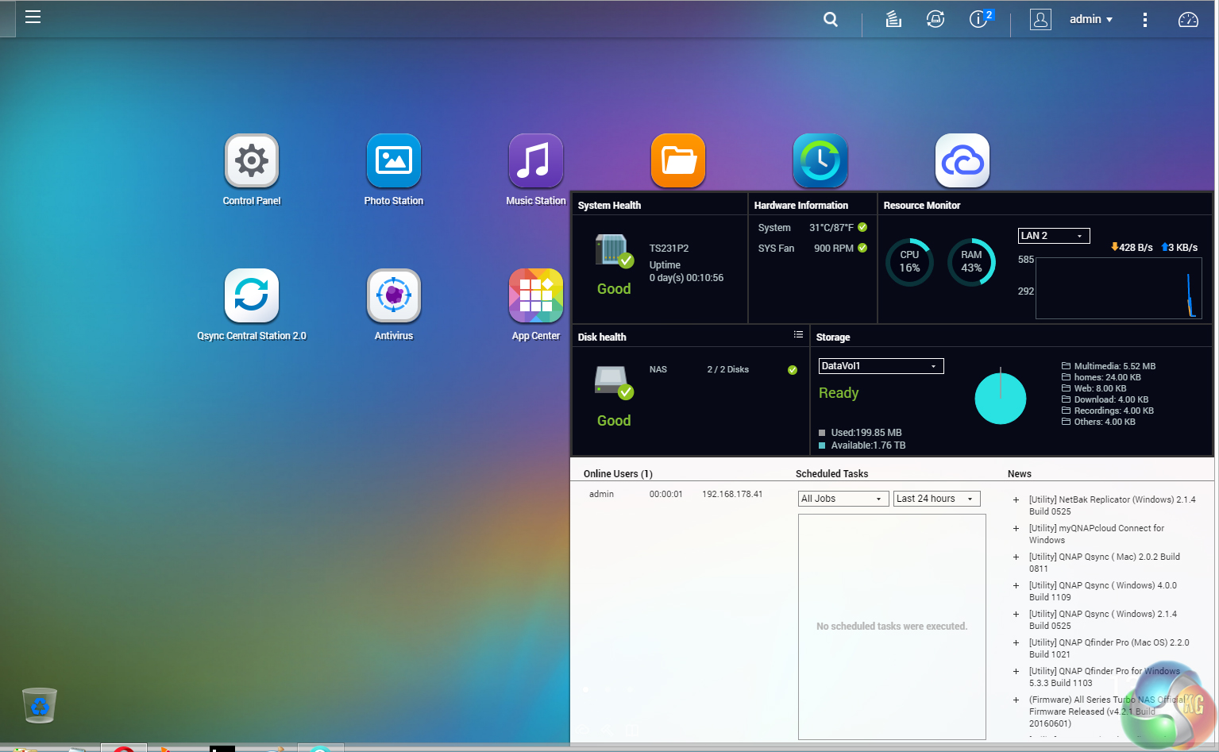Expand the Qfinder Pro for Windows news item
This screenshot has height=752, width=1219.
[1016, 672]
